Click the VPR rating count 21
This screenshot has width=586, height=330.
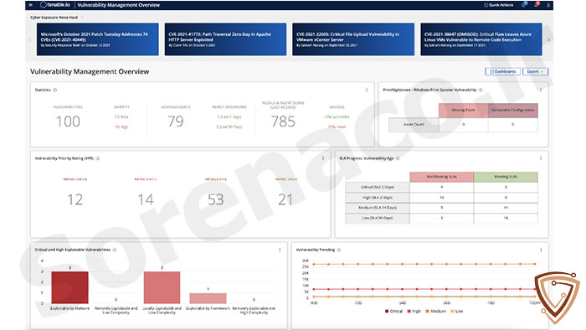coord(285,199)
